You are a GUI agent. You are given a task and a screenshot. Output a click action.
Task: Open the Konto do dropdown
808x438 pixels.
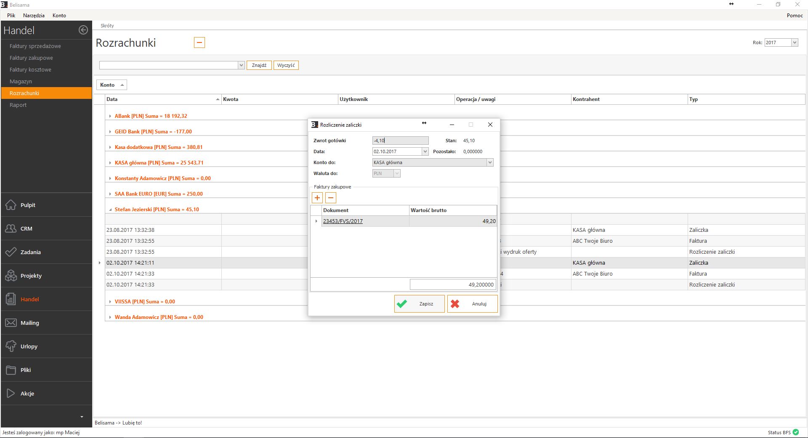489,162
